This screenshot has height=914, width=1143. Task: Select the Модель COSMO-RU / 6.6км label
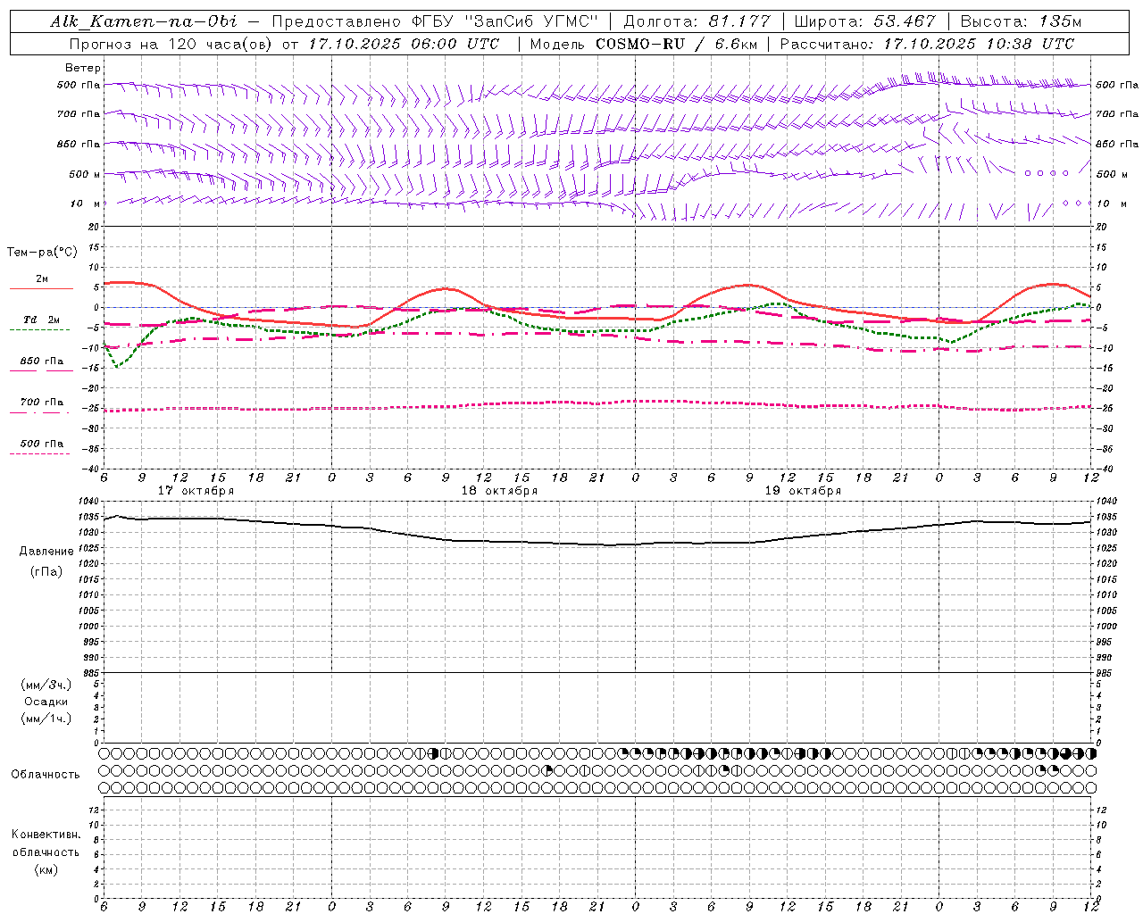643,44
